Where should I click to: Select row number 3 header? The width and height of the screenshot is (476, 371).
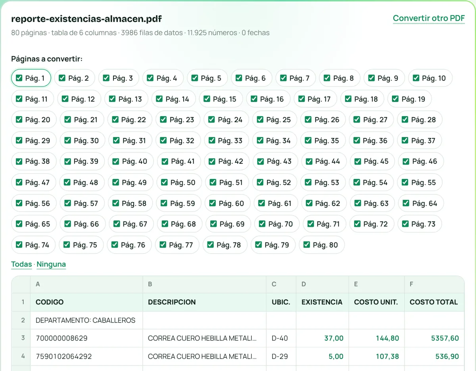pos(21,338)
